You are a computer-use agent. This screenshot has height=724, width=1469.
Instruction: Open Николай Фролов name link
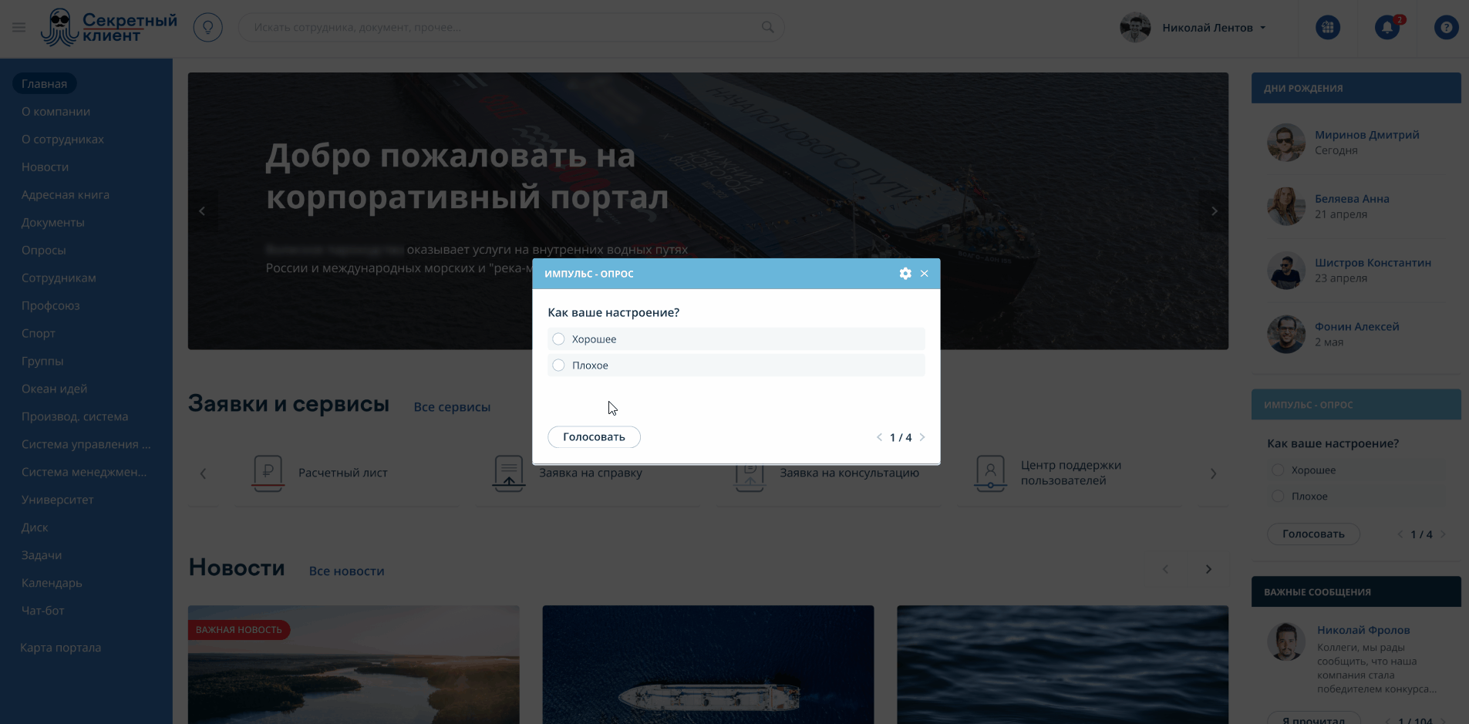1363,630
